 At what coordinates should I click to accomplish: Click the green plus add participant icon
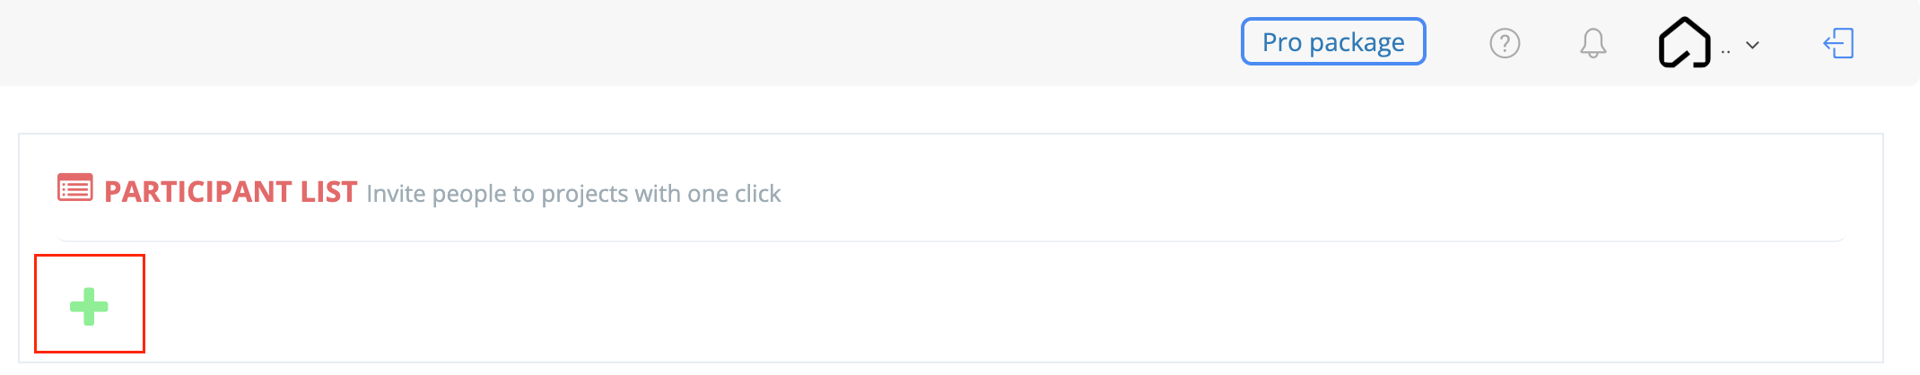(x=89, y=307)
